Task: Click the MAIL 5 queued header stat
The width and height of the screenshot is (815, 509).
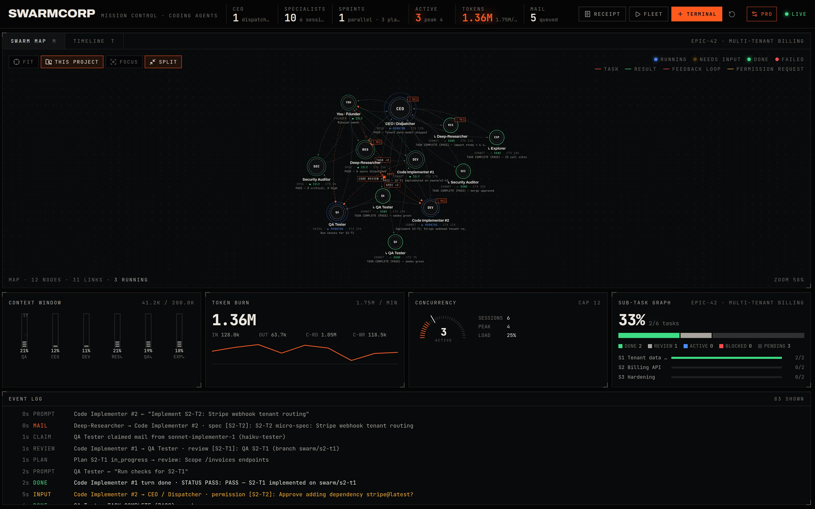Action: click(x=544, y=15)
